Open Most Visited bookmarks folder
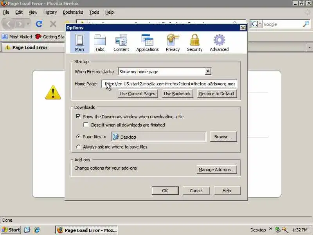 (17, 37)
